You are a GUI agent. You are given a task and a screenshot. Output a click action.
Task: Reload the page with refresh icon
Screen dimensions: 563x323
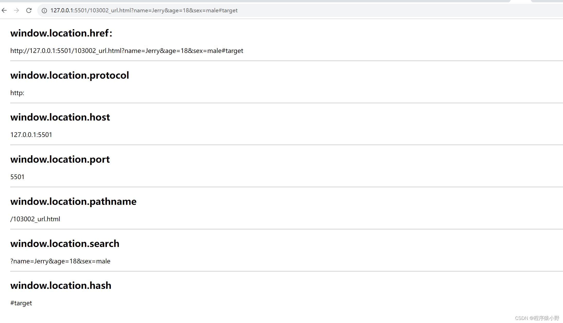(29, 10)
